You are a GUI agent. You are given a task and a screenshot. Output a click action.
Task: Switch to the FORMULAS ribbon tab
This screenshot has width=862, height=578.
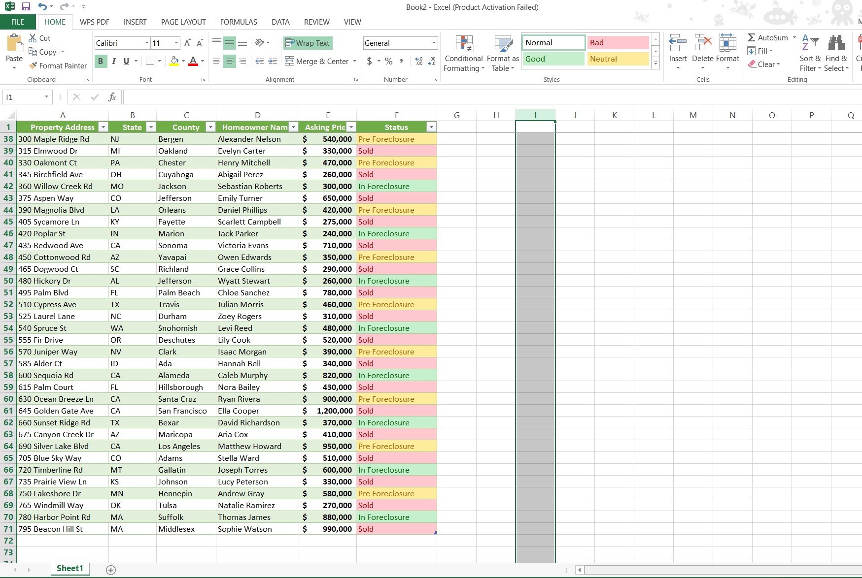point(239,22)
